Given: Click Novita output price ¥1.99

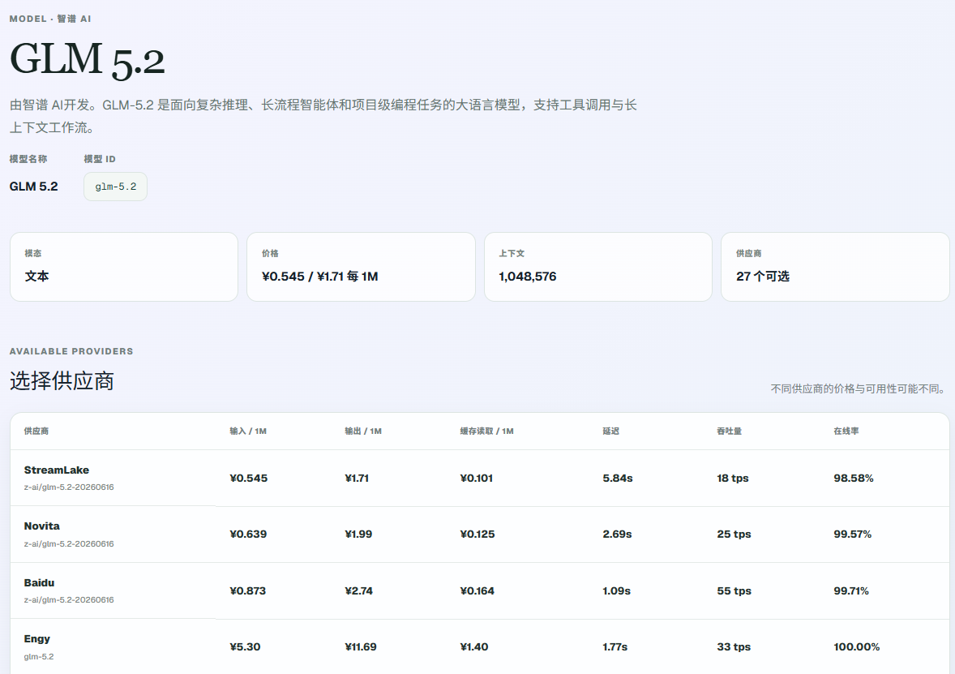Looking at the screenshot, I should (359, 534).
